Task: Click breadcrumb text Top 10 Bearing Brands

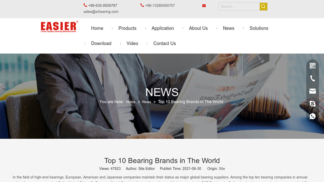Action: [x=190, y=102]
